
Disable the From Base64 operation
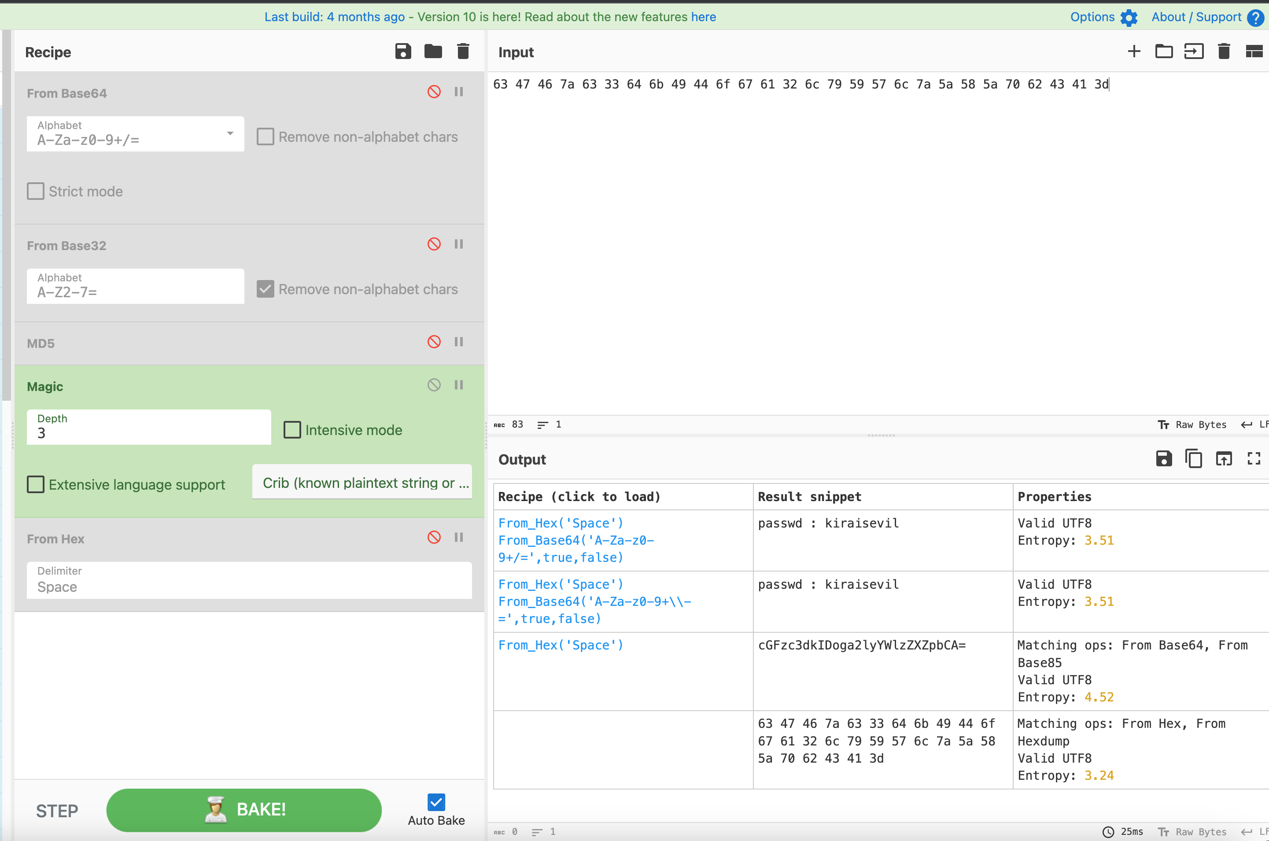[x=434, y=92]
